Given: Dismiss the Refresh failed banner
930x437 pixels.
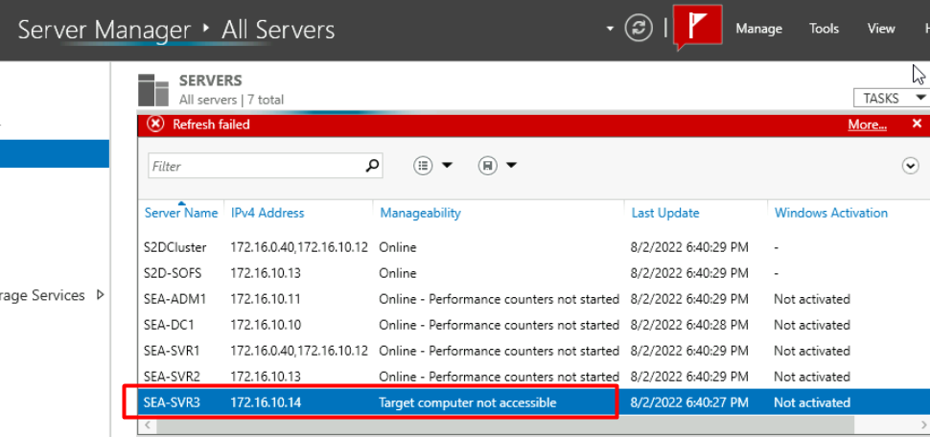Looking at the screenshot, I should (917, 124).
